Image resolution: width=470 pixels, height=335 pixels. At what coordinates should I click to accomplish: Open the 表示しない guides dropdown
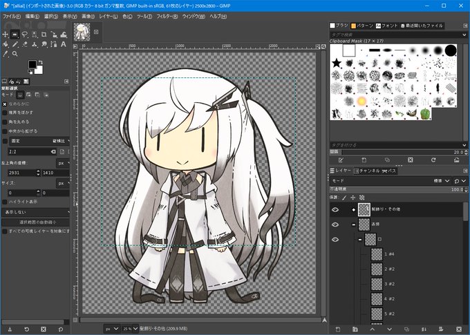coord(36,212)
